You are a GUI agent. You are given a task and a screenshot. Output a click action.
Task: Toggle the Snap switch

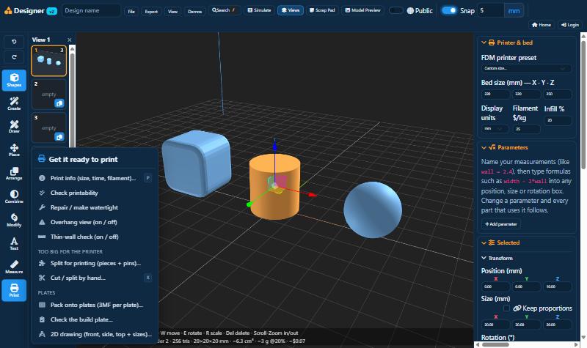[449, 10]
